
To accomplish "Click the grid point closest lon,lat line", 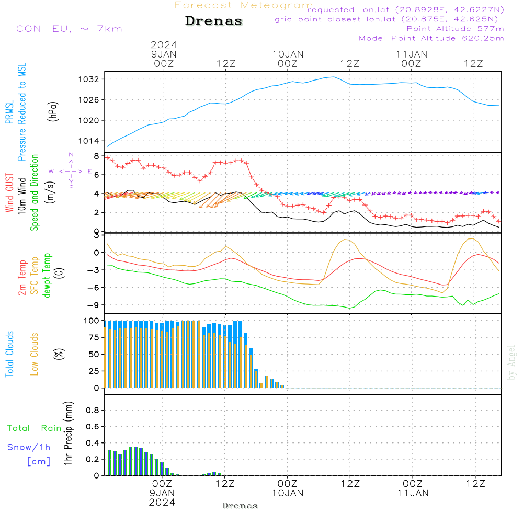I will tap(386, 19).
